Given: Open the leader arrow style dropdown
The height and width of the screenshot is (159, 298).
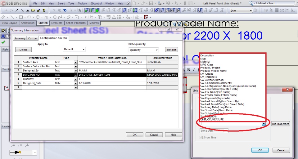Looking at the screenshot, I should pyautogui.click(x=34, y=153).
